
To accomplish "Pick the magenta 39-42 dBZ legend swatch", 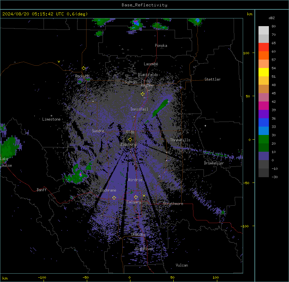I will click(264, 105).
